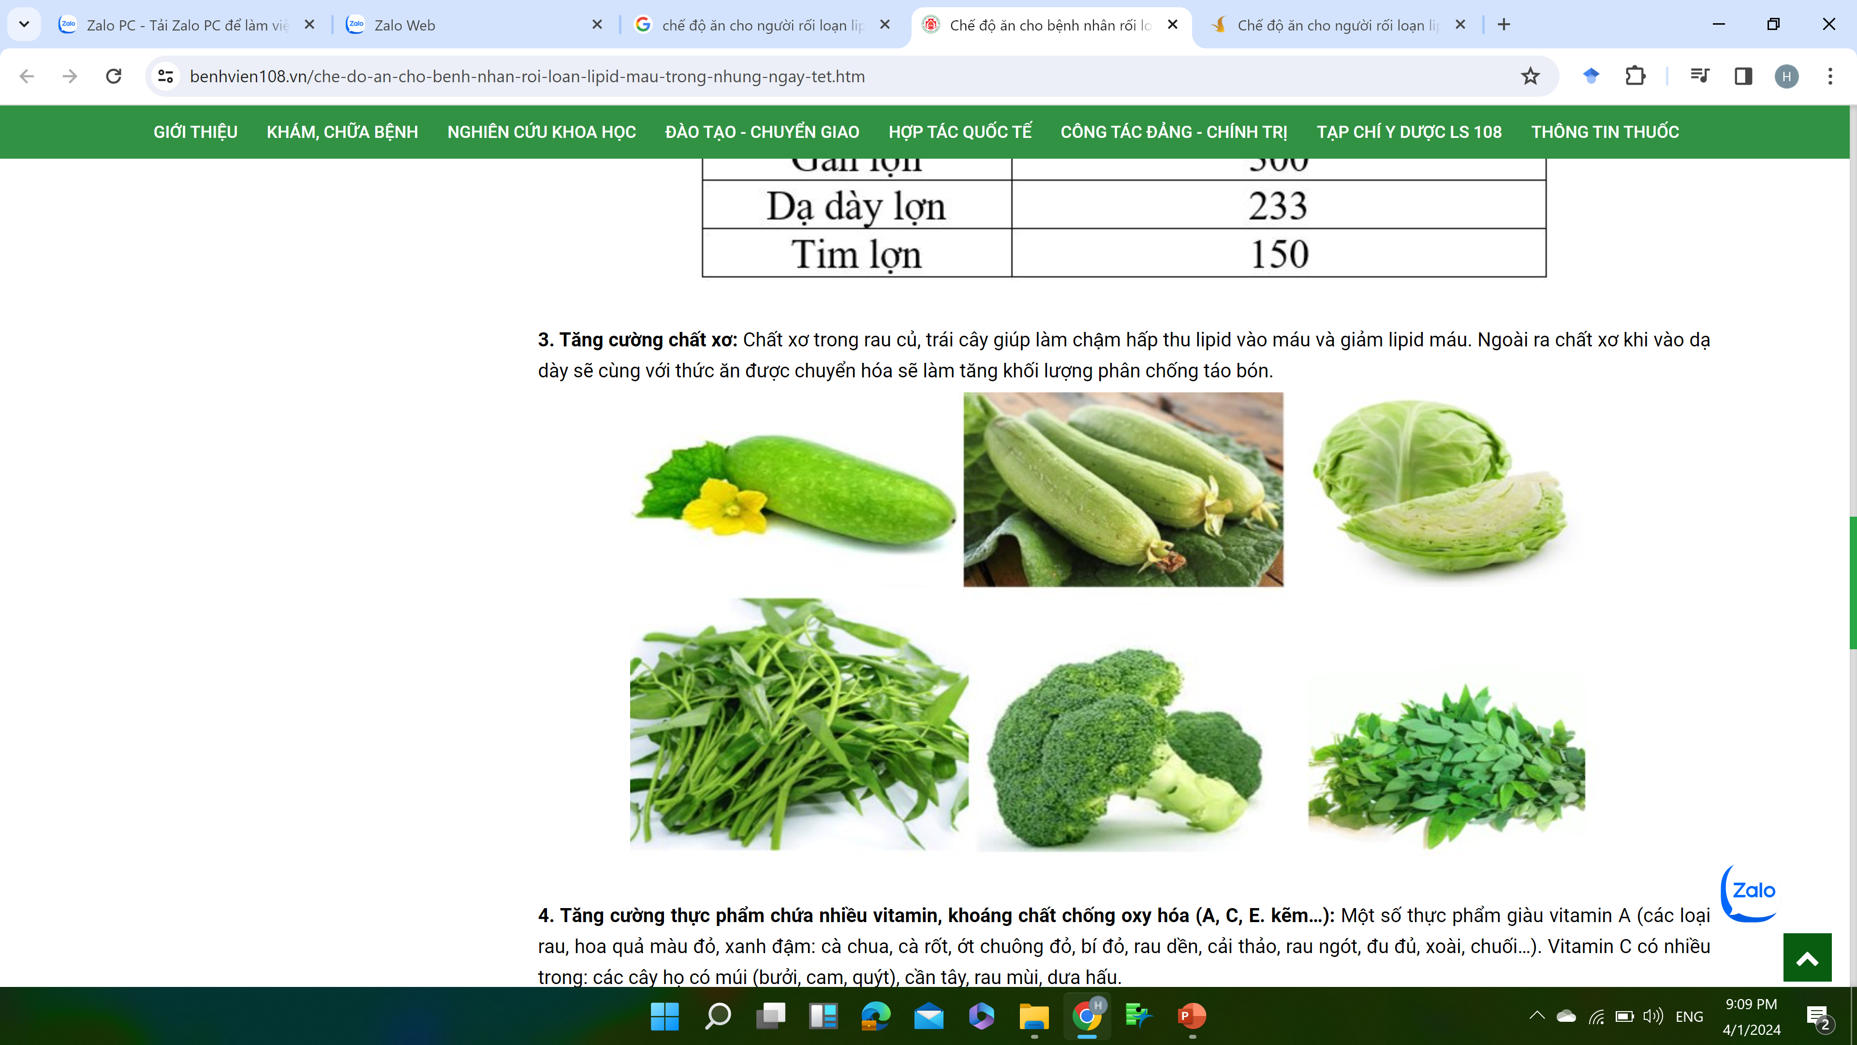Go forward to the next page

(70, 76)
